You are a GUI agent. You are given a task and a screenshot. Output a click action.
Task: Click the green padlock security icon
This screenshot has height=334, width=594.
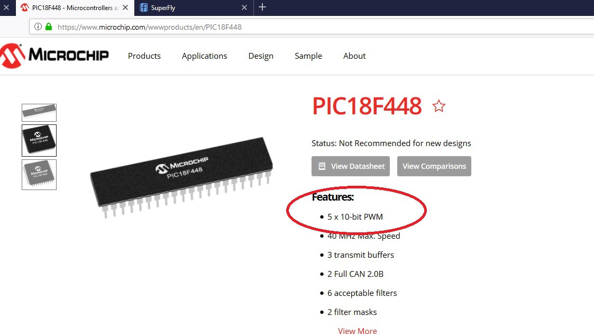[x=49, y=26]
